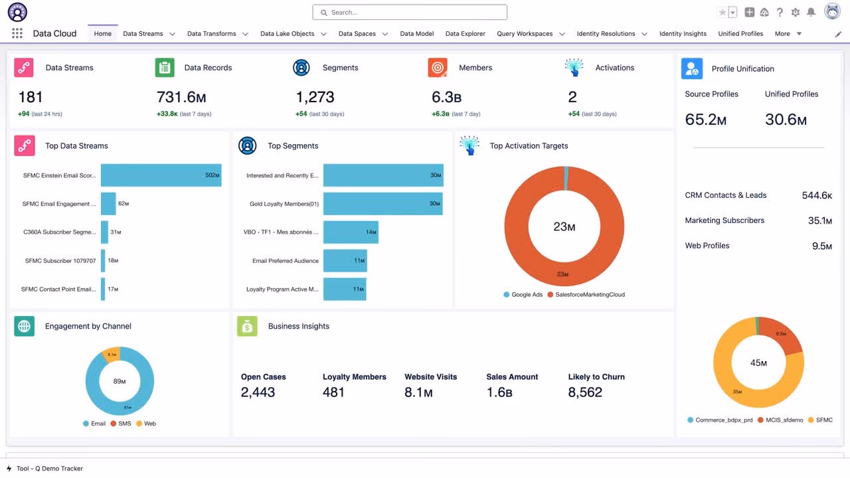Viewport: 850px width, 478px height.
Task: Click the Web Profiles label
Action: tap(707, 246)
